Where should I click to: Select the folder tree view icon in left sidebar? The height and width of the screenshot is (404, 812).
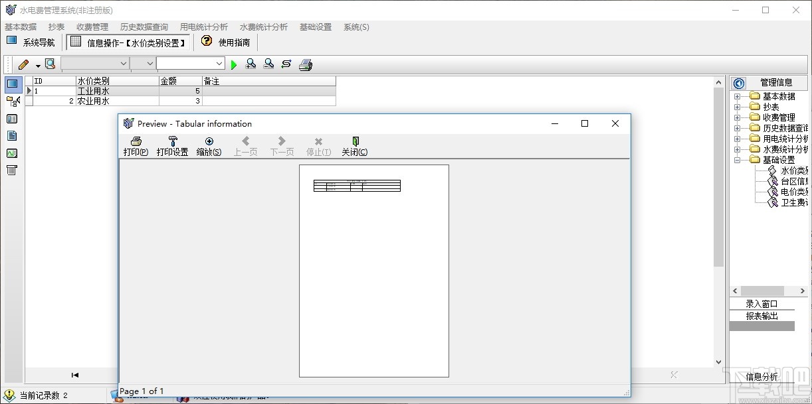pos(12,101)
